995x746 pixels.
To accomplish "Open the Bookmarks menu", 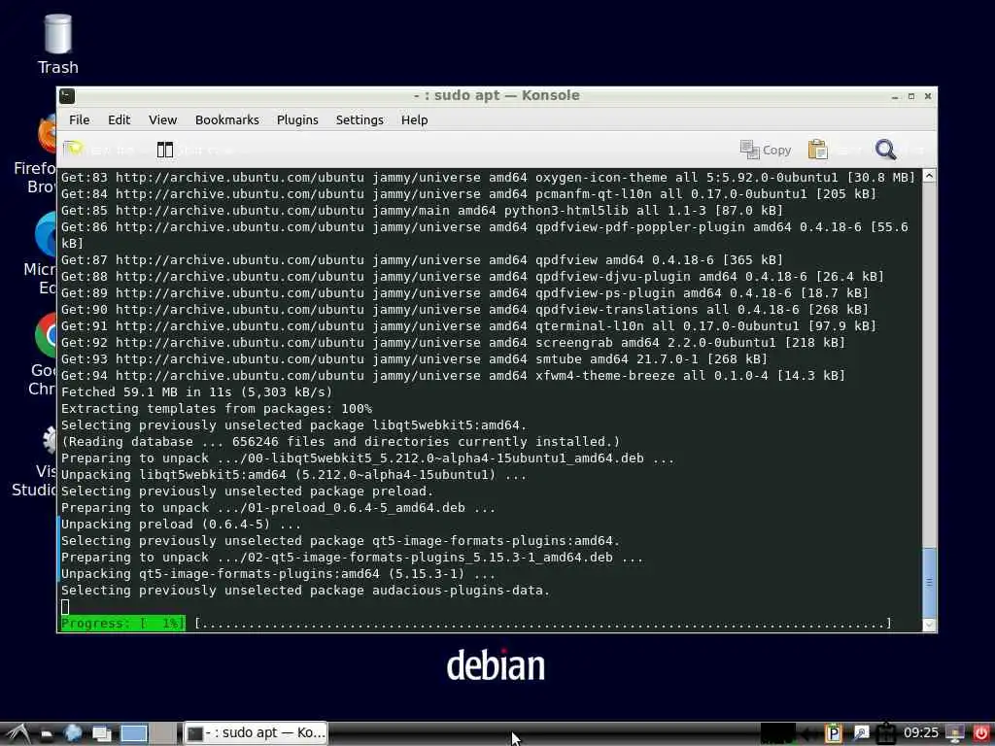I will click(x=227, y=119).
